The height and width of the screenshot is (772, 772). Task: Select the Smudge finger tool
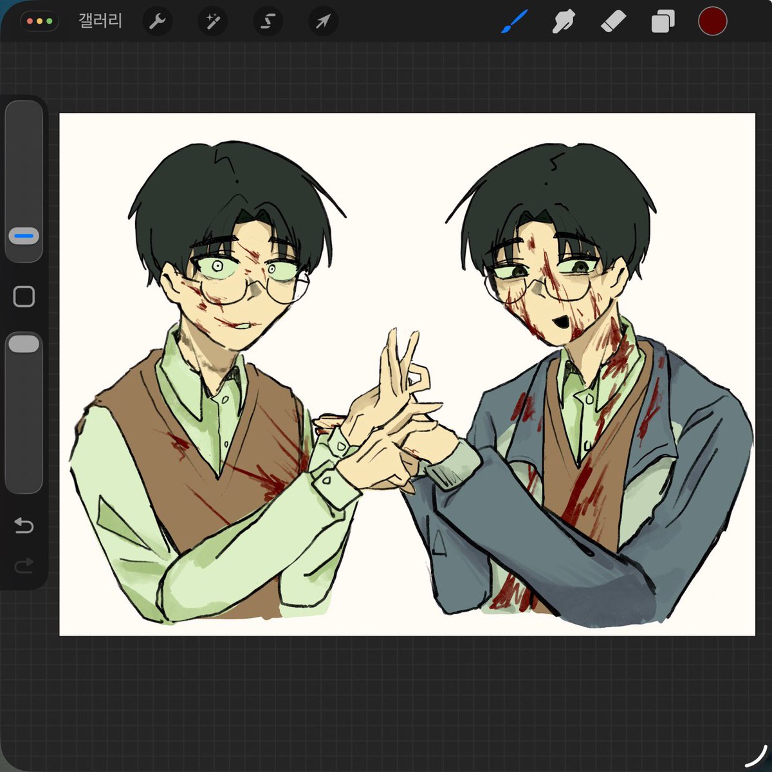[x=563, y=21]
